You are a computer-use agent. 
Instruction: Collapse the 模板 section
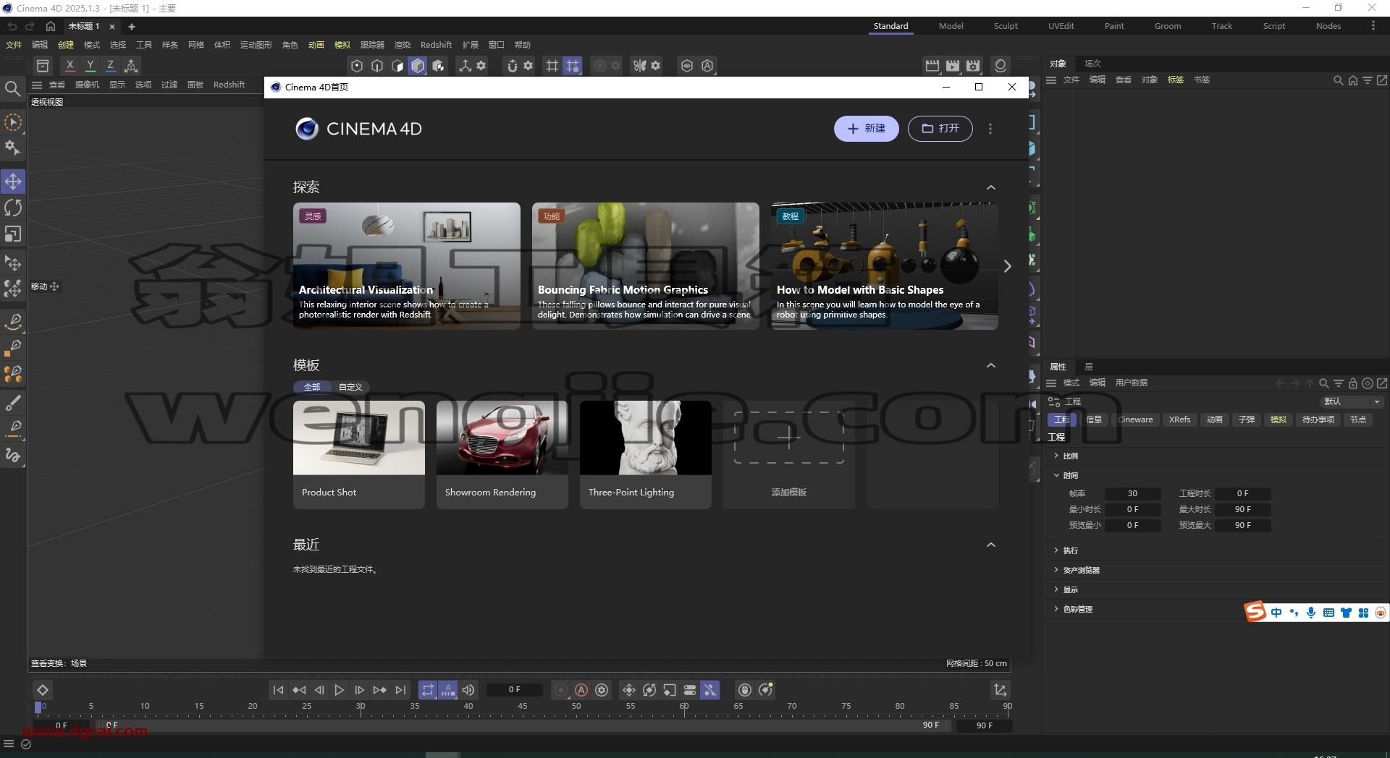991,366
